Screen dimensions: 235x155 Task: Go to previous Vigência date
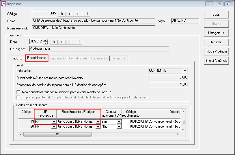pyautogui.click(x=62, y=42)
